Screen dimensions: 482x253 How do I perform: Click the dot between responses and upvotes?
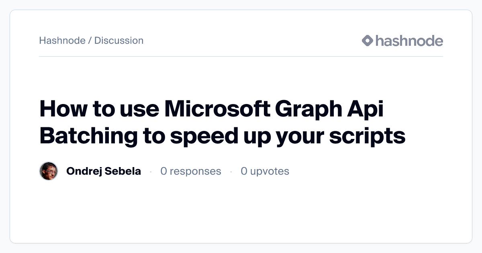(231, 172)
